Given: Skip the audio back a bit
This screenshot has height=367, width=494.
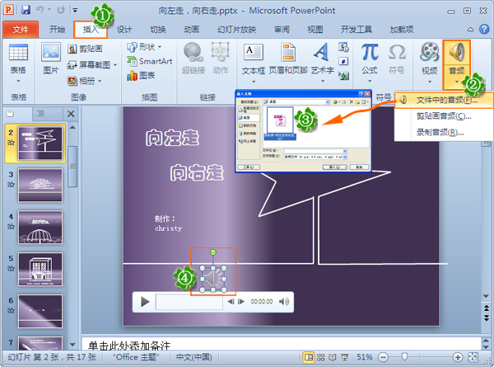Looking at the screenshot, I should 231,302.
